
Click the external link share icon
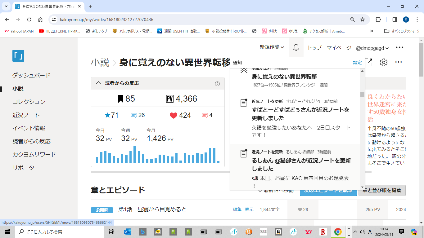click(368, 62)
